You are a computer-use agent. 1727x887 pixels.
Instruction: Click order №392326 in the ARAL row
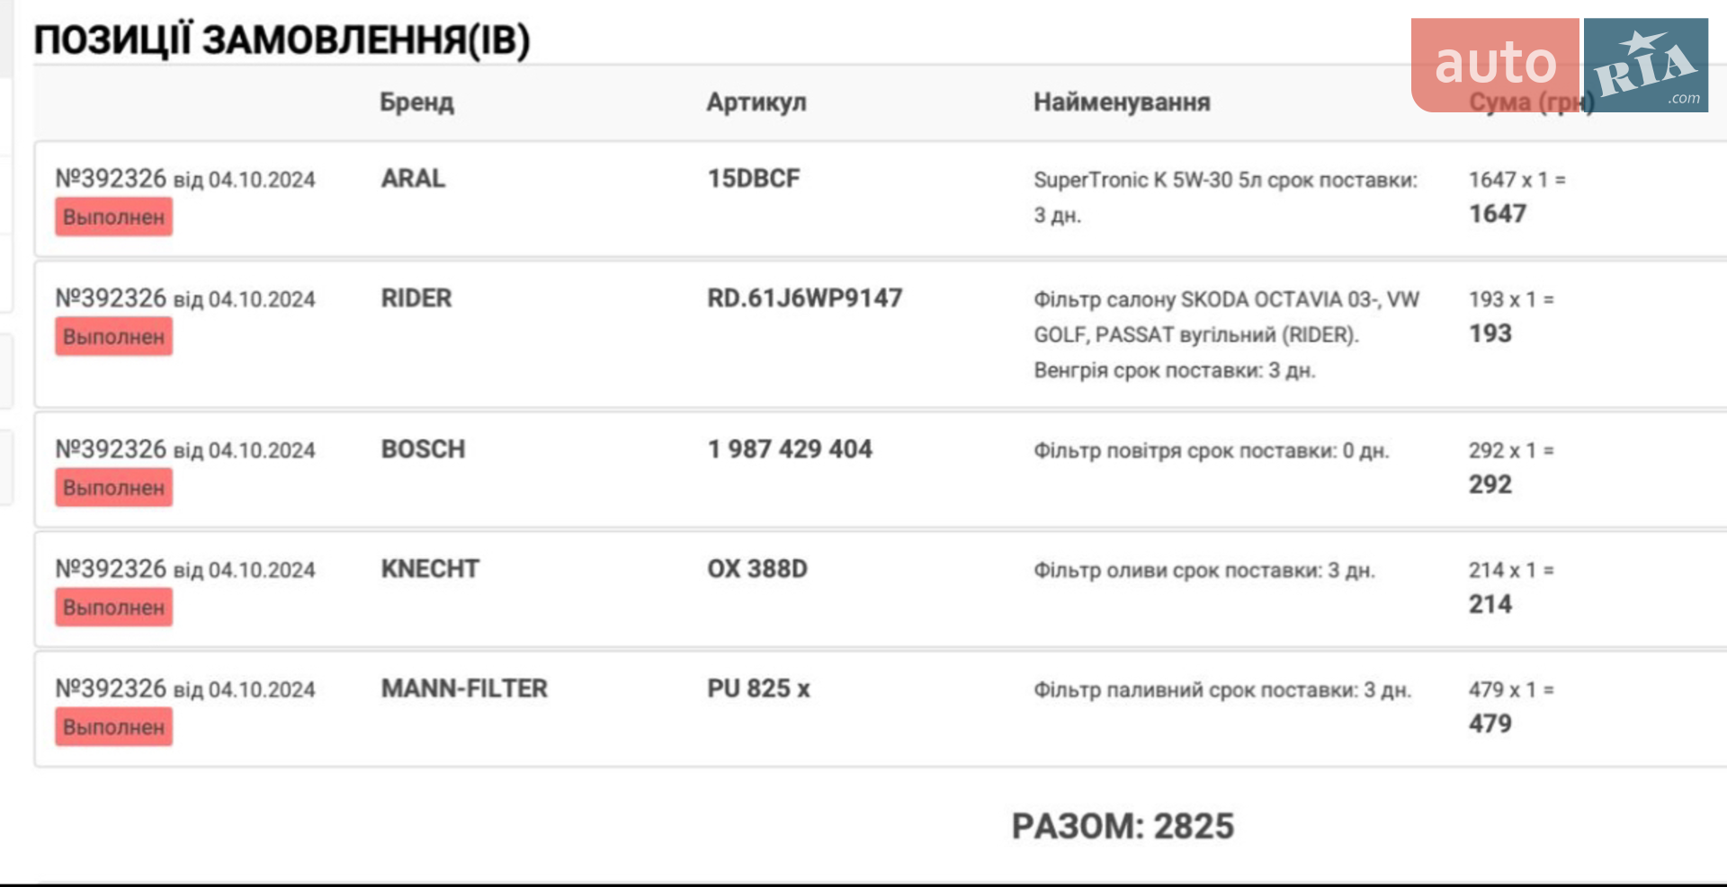(x=112, y=179)
